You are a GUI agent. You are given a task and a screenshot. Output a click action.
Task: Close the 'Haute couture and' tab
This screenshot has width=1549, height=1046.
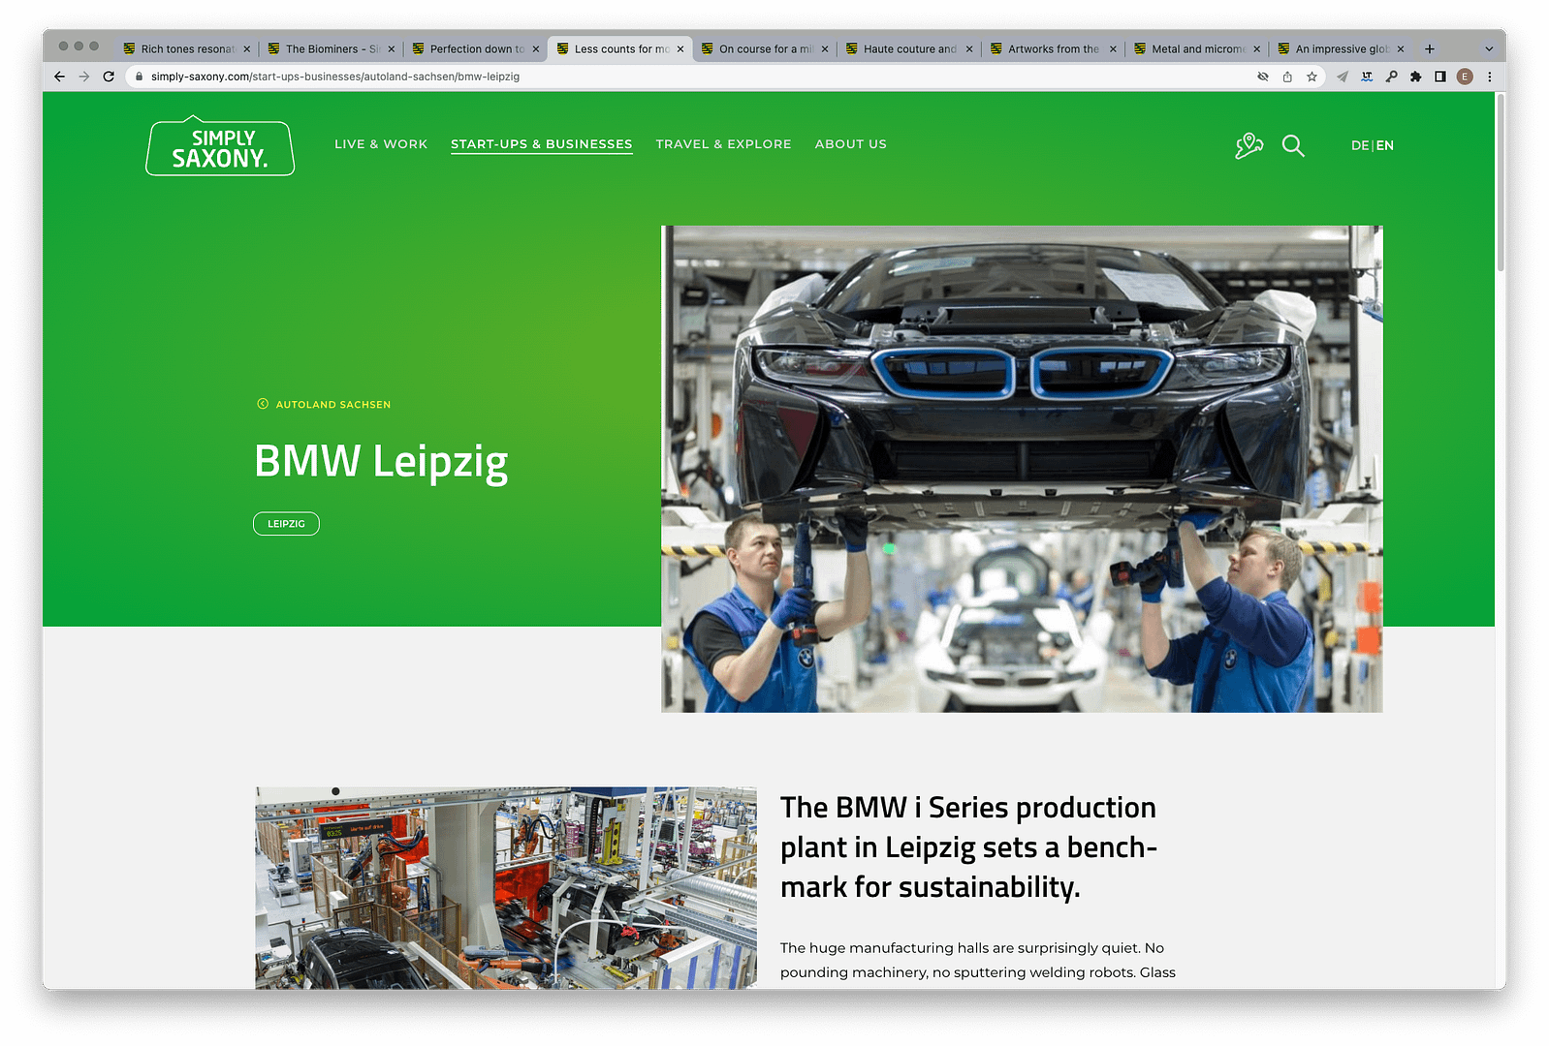click(968, 48)
